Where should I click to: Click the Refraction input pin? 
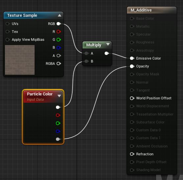[132, 154]
